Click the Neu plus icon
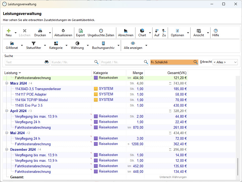242x182 pixels. [9, 31]
